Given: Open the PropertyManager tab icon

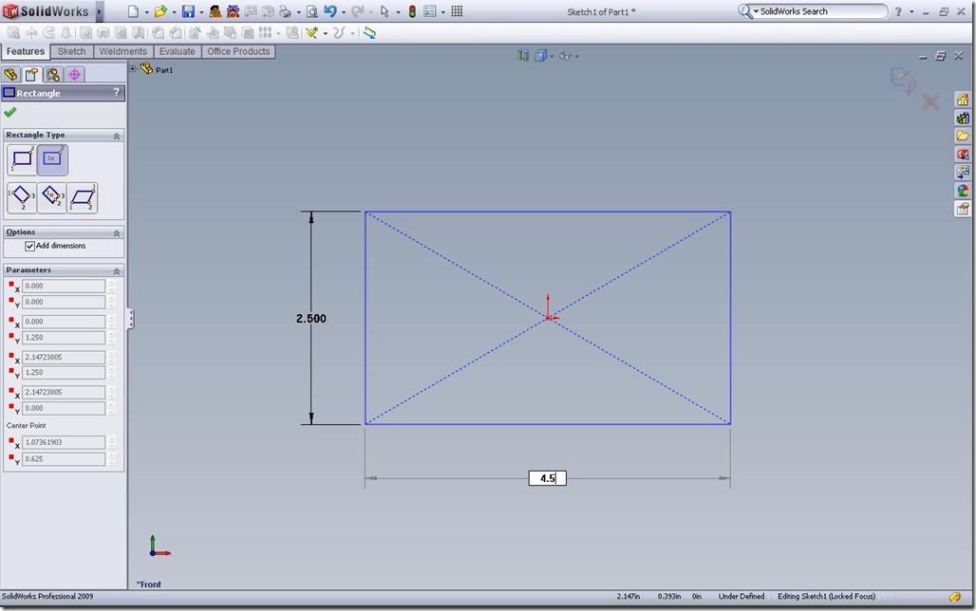Looking at the screenshot, I should (31, 75).
